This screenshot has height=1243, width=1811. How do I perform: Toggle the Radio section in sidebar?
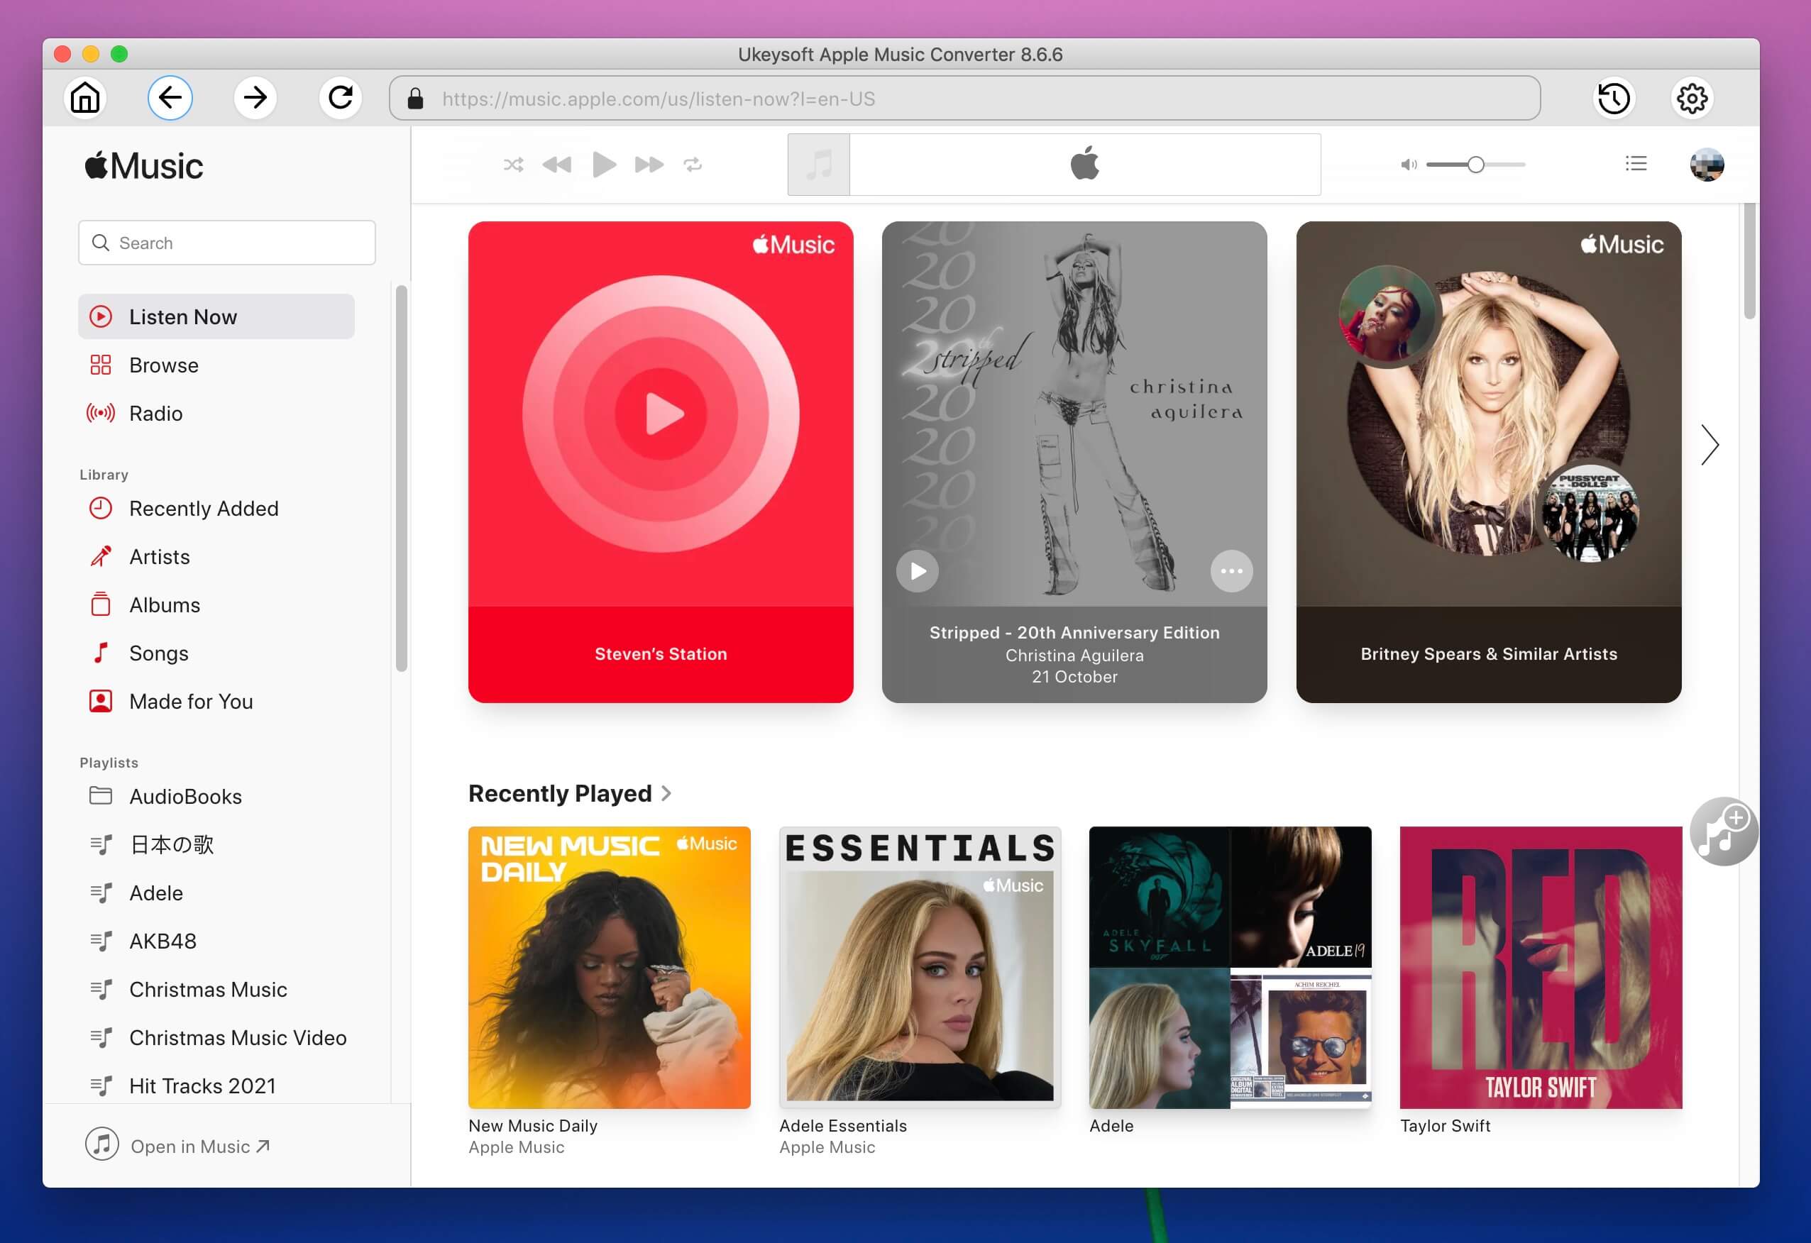coord(155,413)
